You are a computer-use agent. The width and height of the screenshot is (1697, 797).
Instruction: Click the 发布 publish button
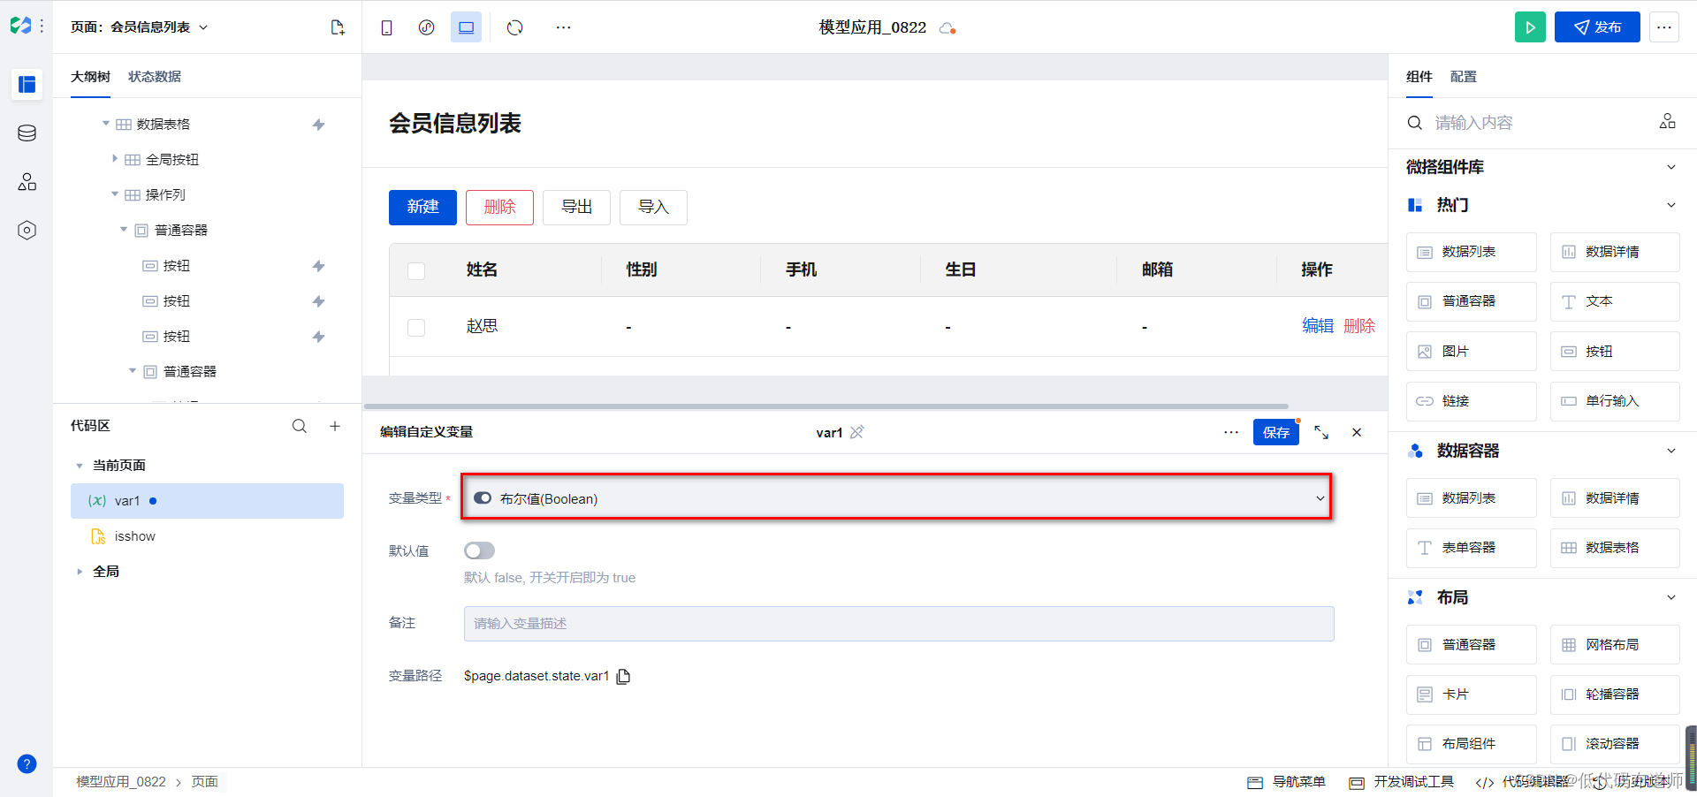coord(1597,27)
